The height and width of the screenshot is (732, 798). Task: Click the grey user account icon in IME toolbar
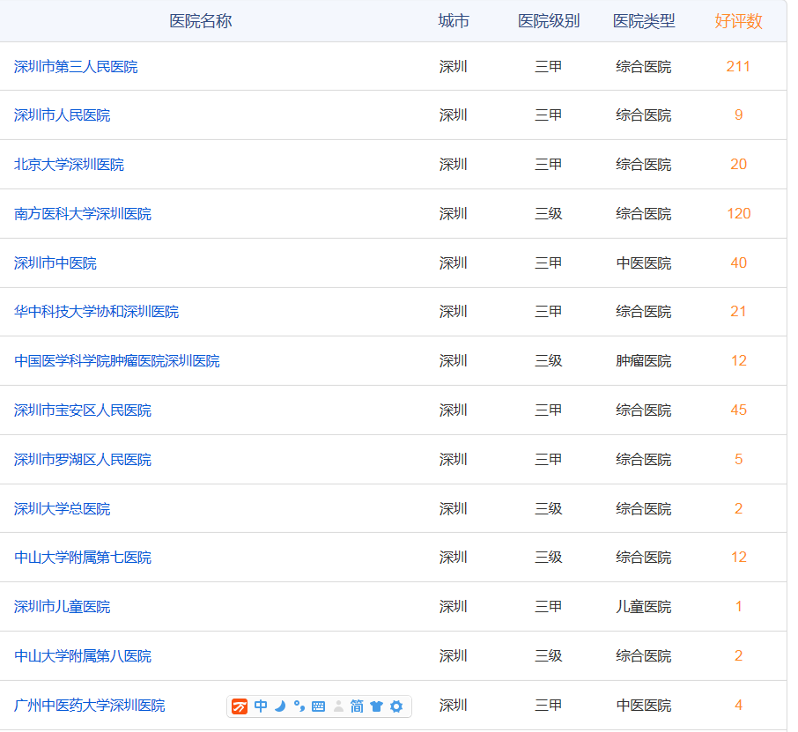coord(338,706)
